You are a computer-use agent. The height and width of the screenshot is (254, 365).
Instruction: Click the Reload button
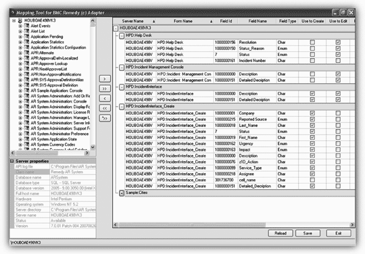pyautogui.click(x=281, y=233)
